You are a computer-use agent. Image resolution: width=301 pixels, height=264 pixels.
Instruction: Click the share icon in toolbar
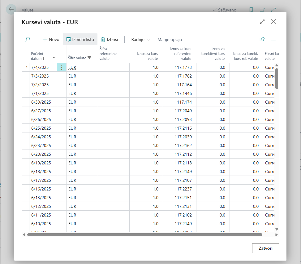262,39
